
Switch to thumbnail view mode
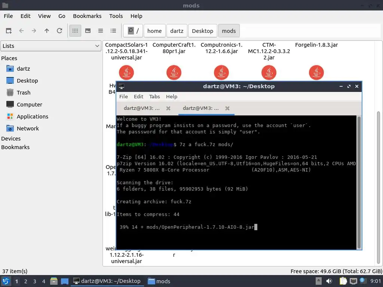88,31
